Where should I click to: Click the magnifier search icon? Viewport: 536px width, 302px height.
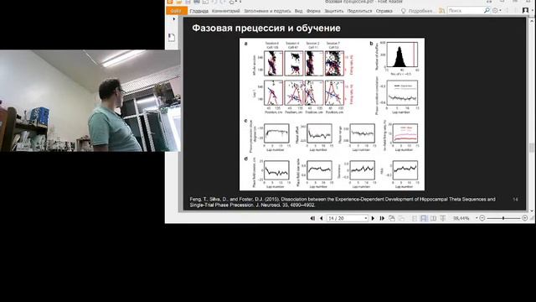[487, 11]
